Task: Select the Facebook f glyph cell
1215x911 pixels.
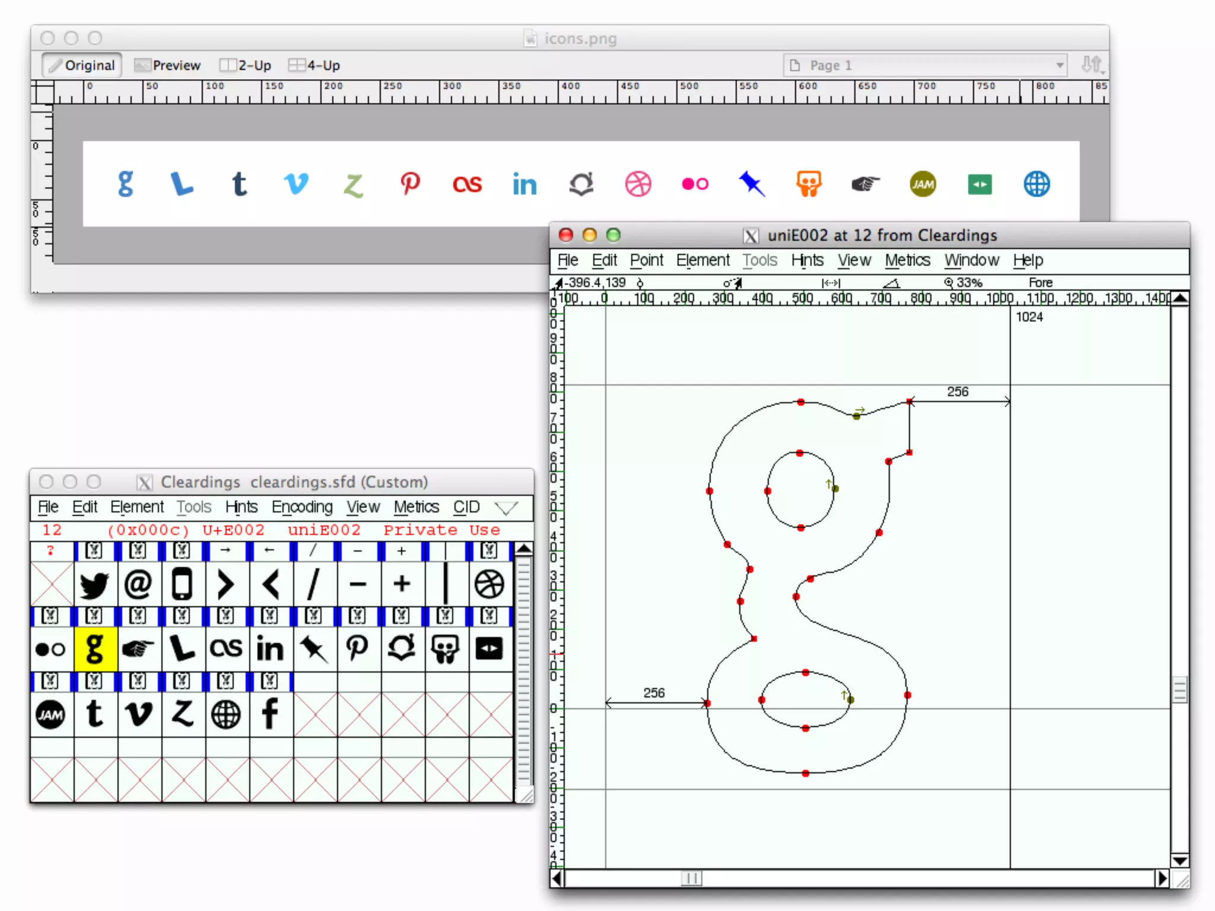Action: (x=270, y=713)
